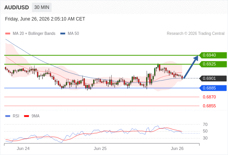Select the 0.6885 blue pivot label
228x155 pixels.
[213, 88]
